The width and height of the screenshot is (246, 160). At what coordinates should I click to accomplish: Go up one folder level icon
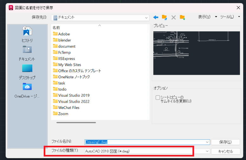(x=164, y=17)
